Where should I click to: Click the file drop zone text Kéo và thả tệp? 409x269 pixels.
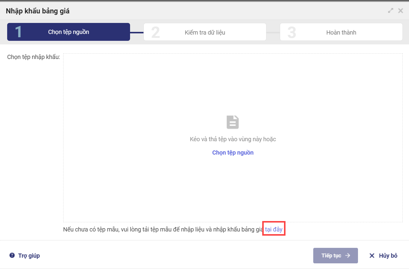tap(233, 139)
